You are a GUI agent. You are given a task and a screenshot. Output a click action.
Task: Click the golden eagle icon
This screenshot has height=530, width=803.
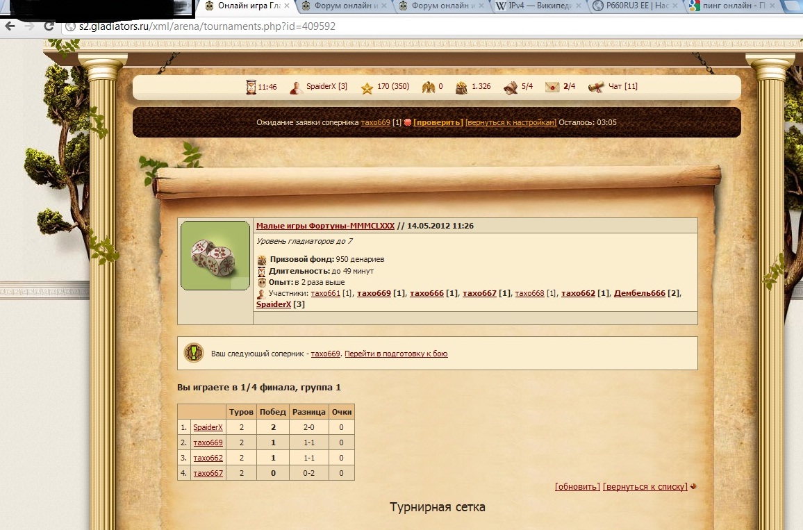[x=428, y=87]
